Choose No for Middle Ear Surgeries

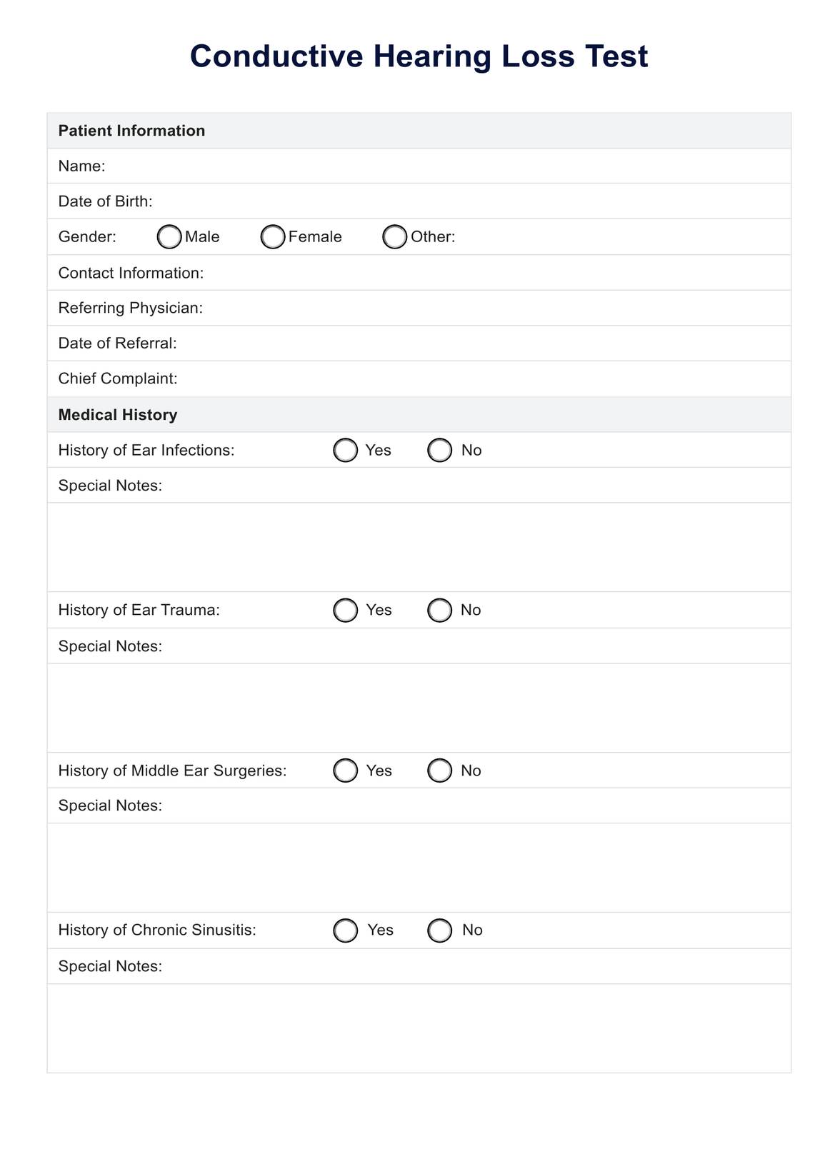tap(440, 771)
